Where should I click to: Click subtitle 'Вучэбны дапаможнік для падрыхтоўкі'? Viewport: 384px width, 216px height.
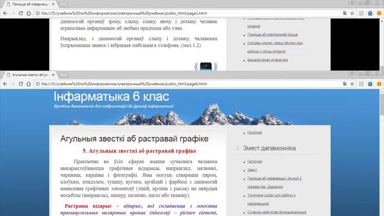coord(114,106)
